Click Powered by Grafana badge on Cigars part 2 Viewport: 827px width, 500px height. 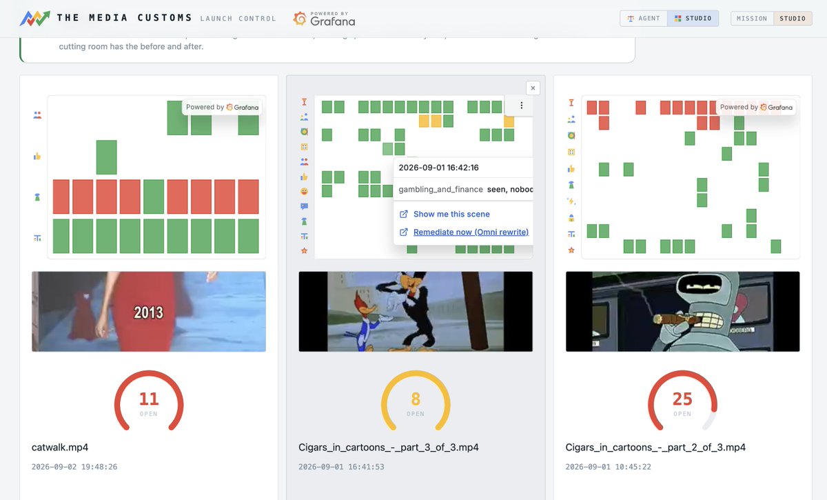coord(756,107)
